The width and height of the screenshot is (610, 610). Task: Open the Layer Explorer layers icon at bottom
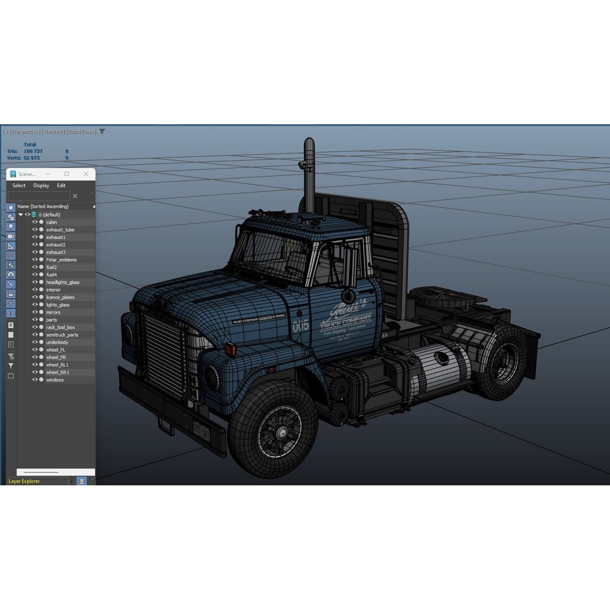point(82,481)
